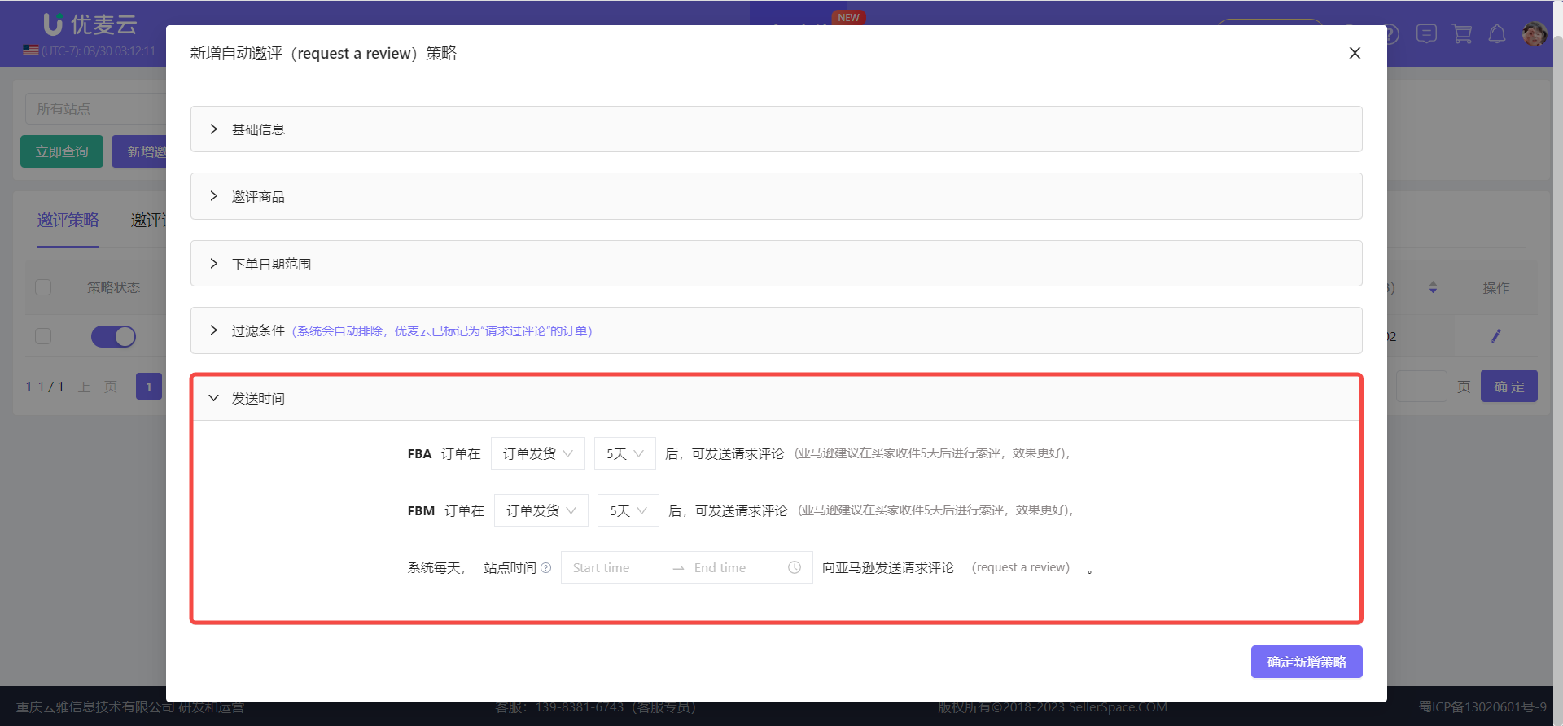Open the FBA 订单发货 dropdown
1563x726 pixels.
(x=537, y=453)
